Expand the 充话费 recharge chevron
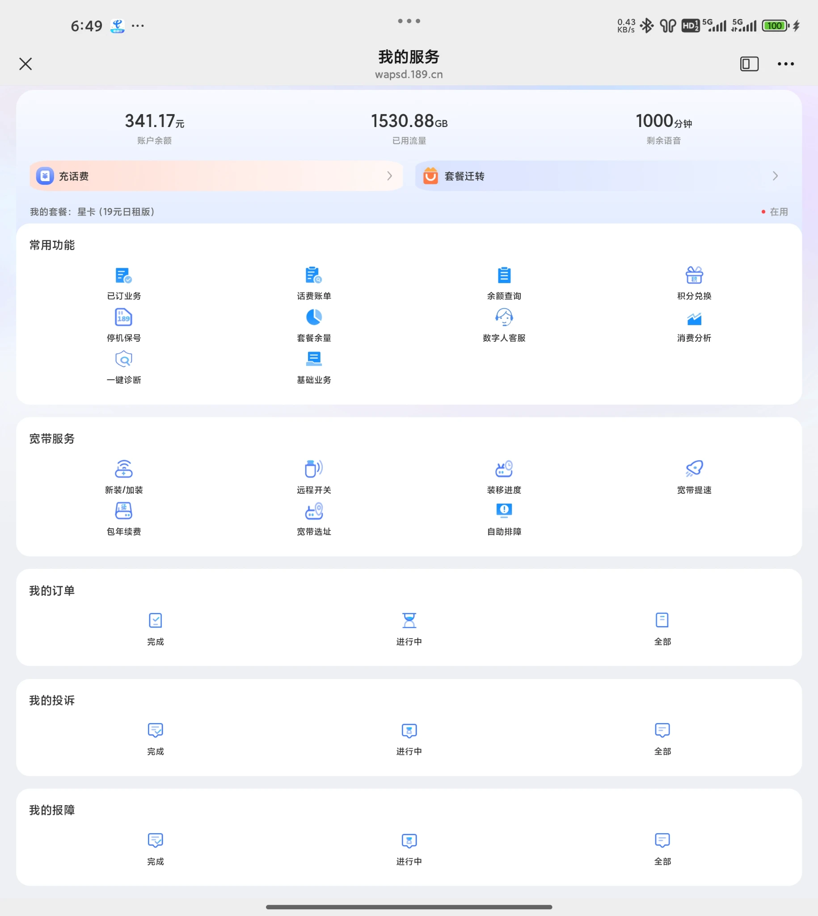Image resolution: width=818 pixels, height=916 pixels. pyautogui.click(x=389, y=176)
